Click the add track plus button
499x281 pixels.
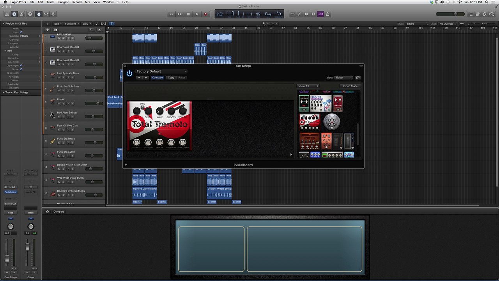(48, 30)
